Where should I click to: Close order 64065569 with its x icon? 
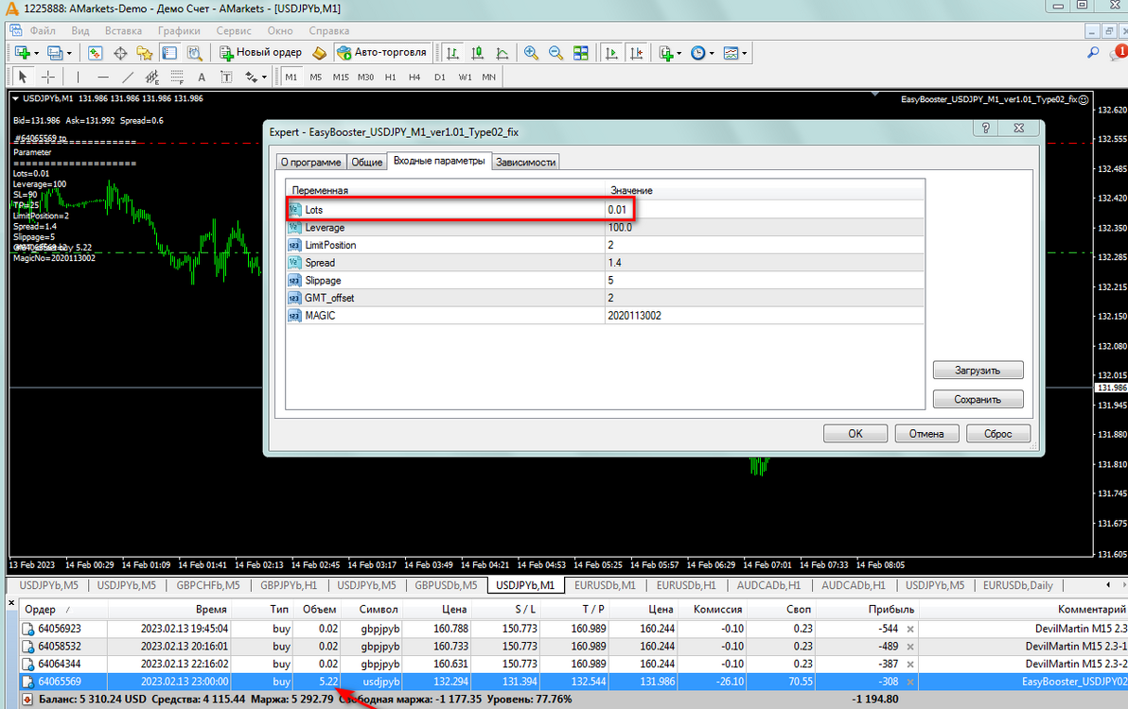pos(910,682)
